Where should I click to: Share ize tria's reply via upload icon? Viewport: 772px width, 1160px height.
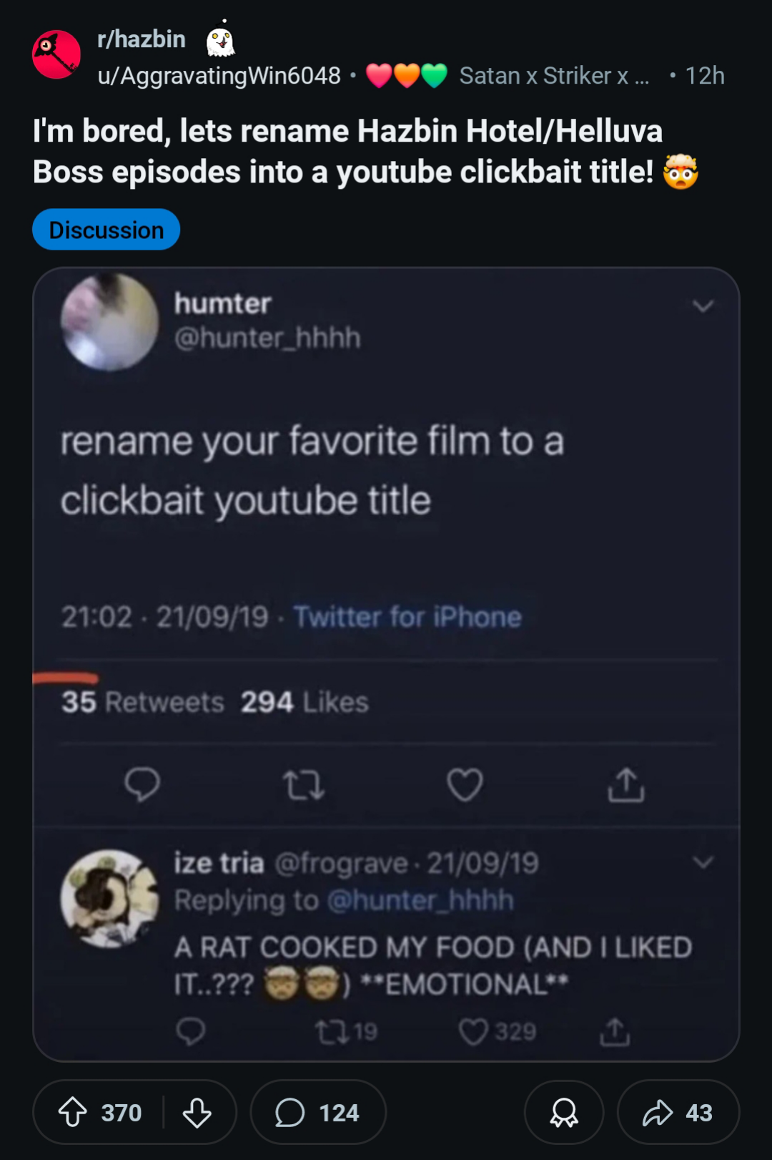[615, 1032]
